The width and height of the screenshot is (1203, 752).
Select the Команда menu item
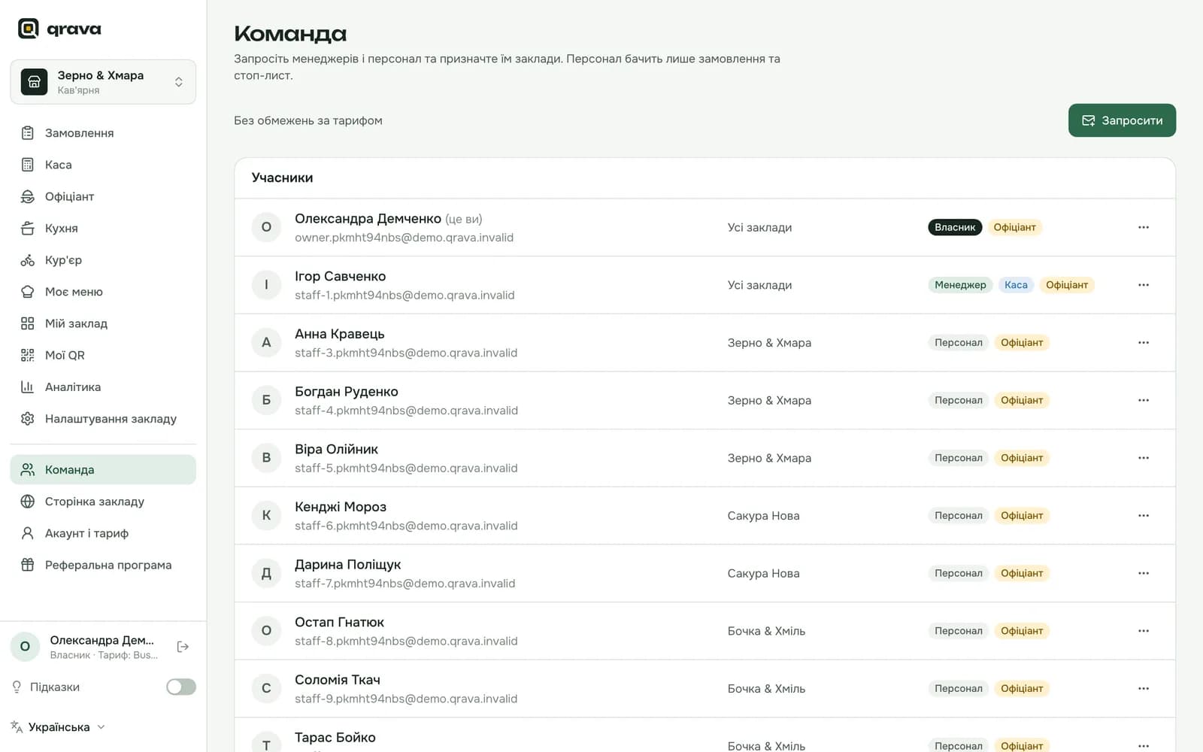103,469
